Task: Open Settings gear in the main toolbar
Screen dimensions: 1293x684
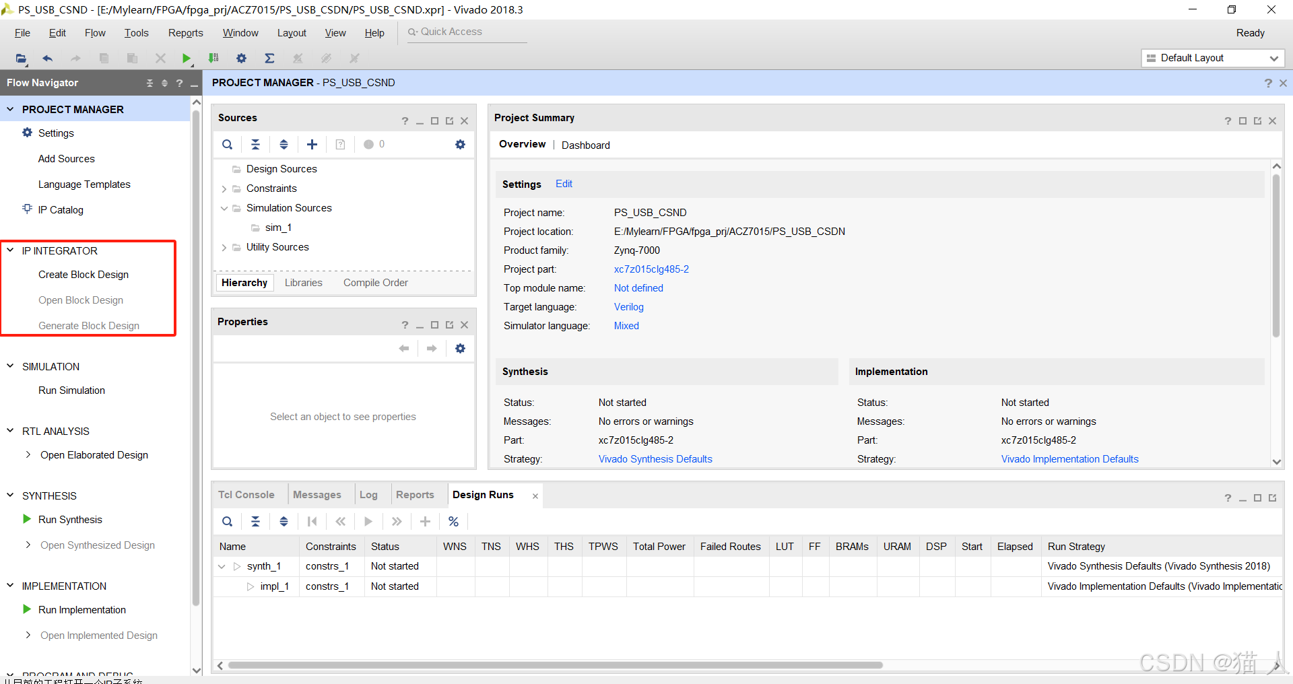Action: tap(241, 59)
